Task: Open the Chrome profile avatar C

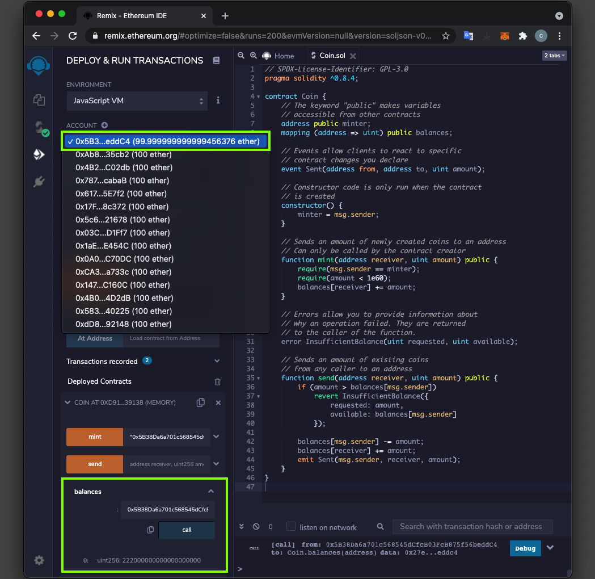Action: (541, 36)
